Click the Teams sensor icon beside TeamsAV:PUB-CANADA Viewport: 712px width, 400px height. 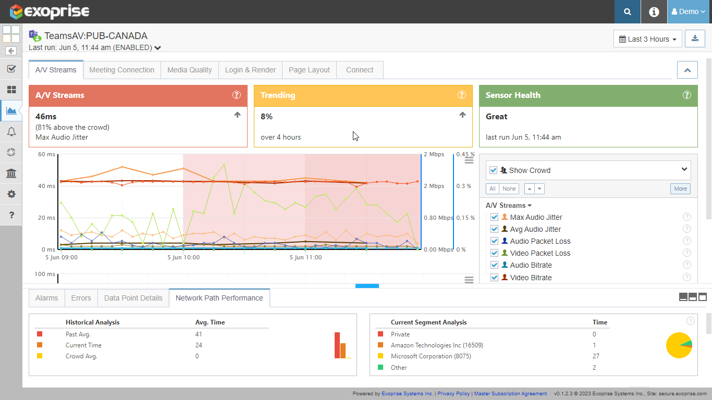tap(35, 36)
